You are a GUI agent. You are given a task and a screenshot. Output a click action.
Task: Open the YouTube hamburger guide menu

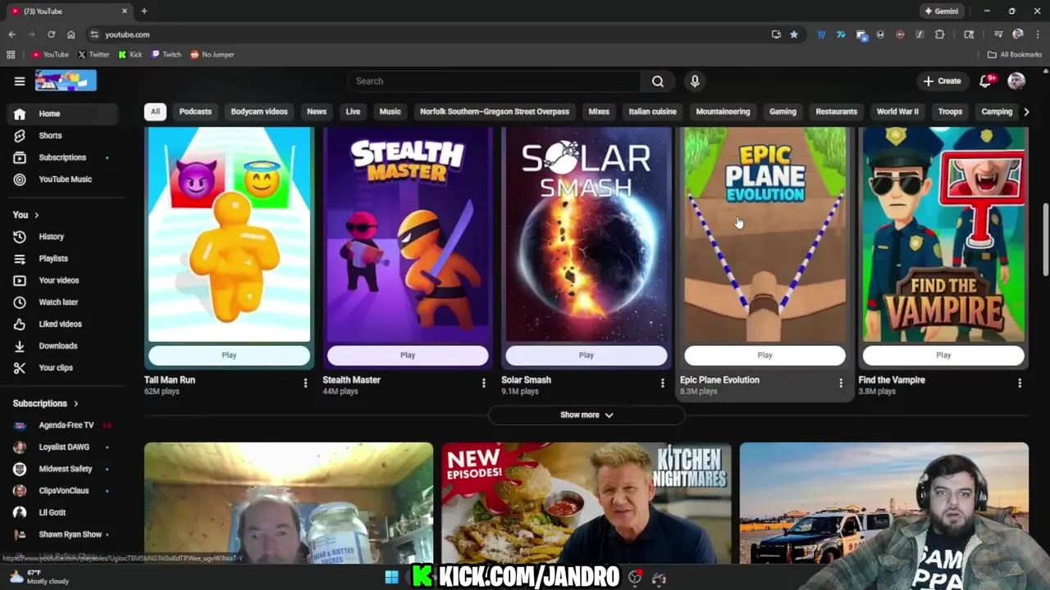pyautogui.click(x=20, y=81)
